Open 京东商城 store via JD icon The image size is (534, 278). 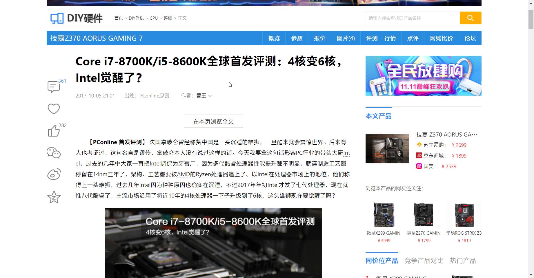click(x=419, y=156)
